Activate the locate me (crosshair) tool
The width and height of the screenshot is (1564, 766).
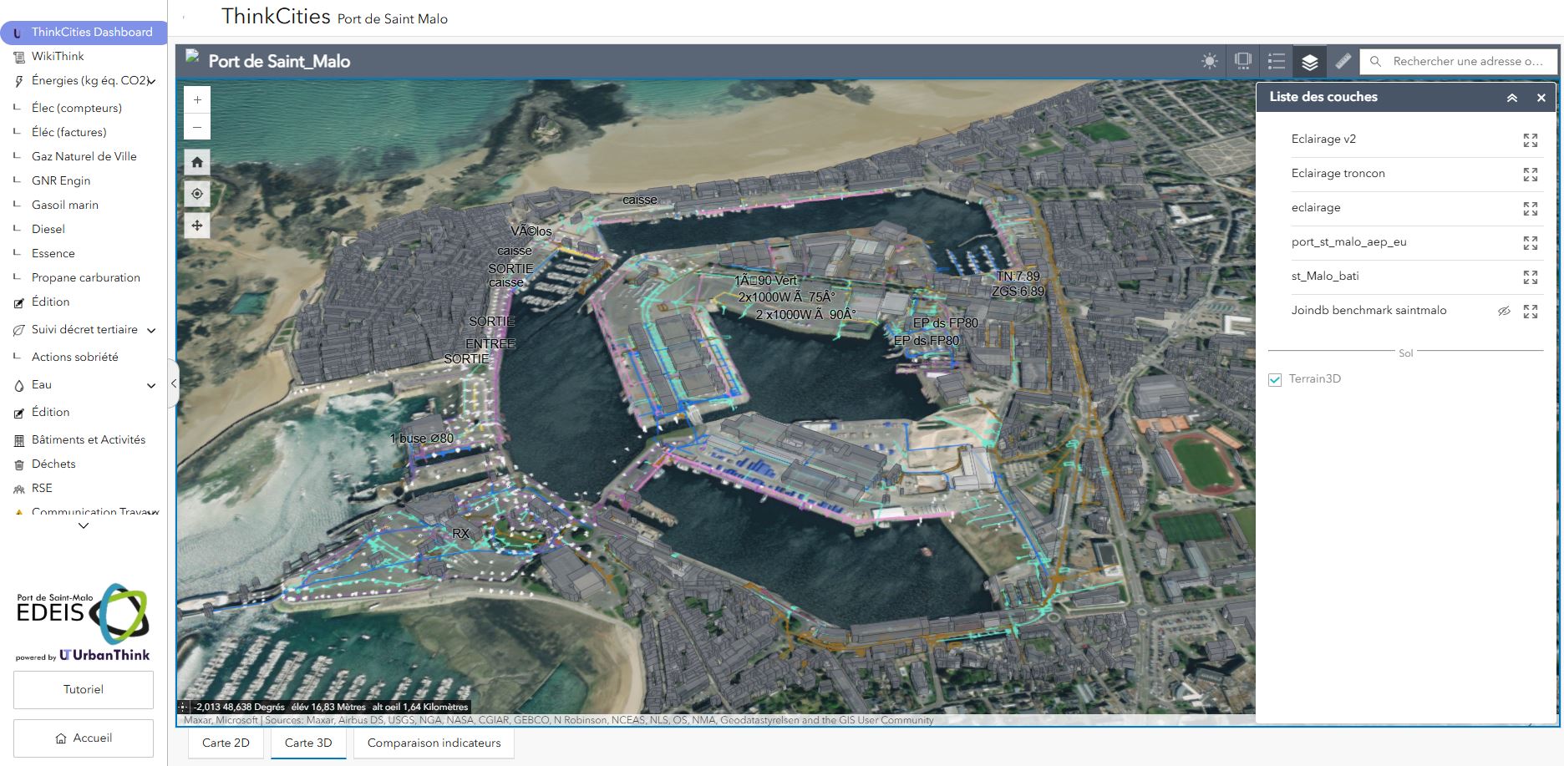pos(197,194)
